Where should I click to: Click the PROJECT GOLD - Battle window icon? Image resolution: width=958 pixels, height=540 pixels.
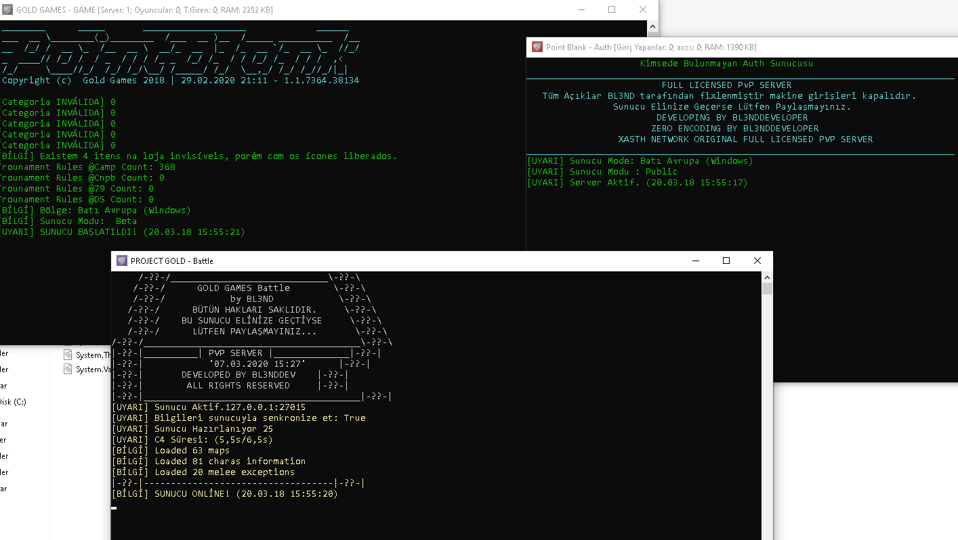pos(122,261)
